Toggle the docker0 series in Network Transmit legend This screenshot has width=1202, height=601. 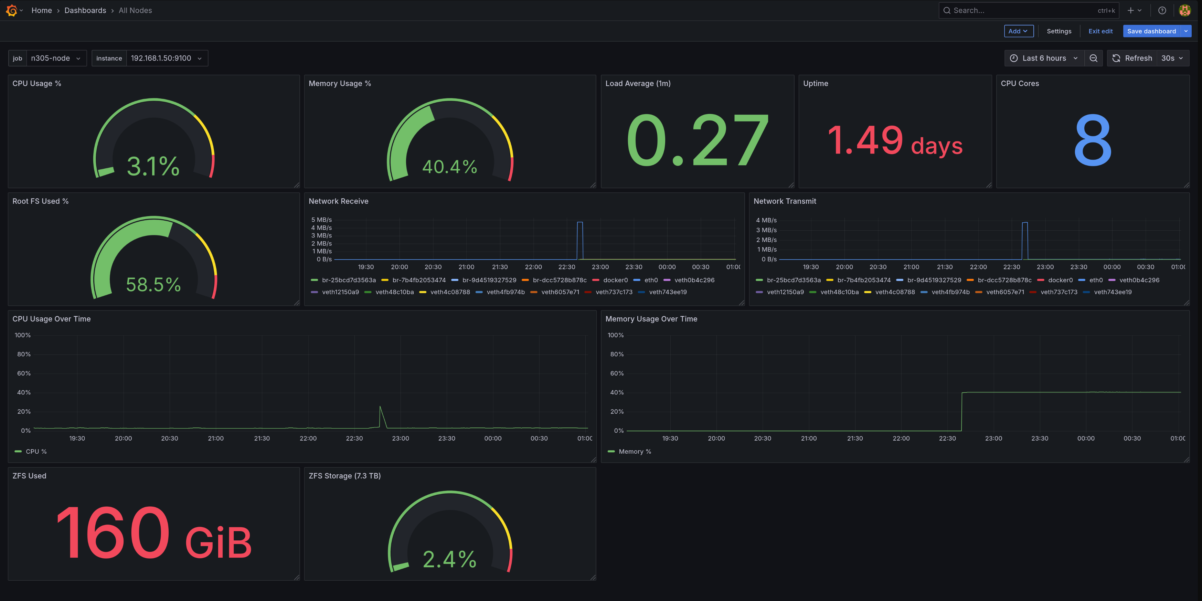[x=1060, y=280]
